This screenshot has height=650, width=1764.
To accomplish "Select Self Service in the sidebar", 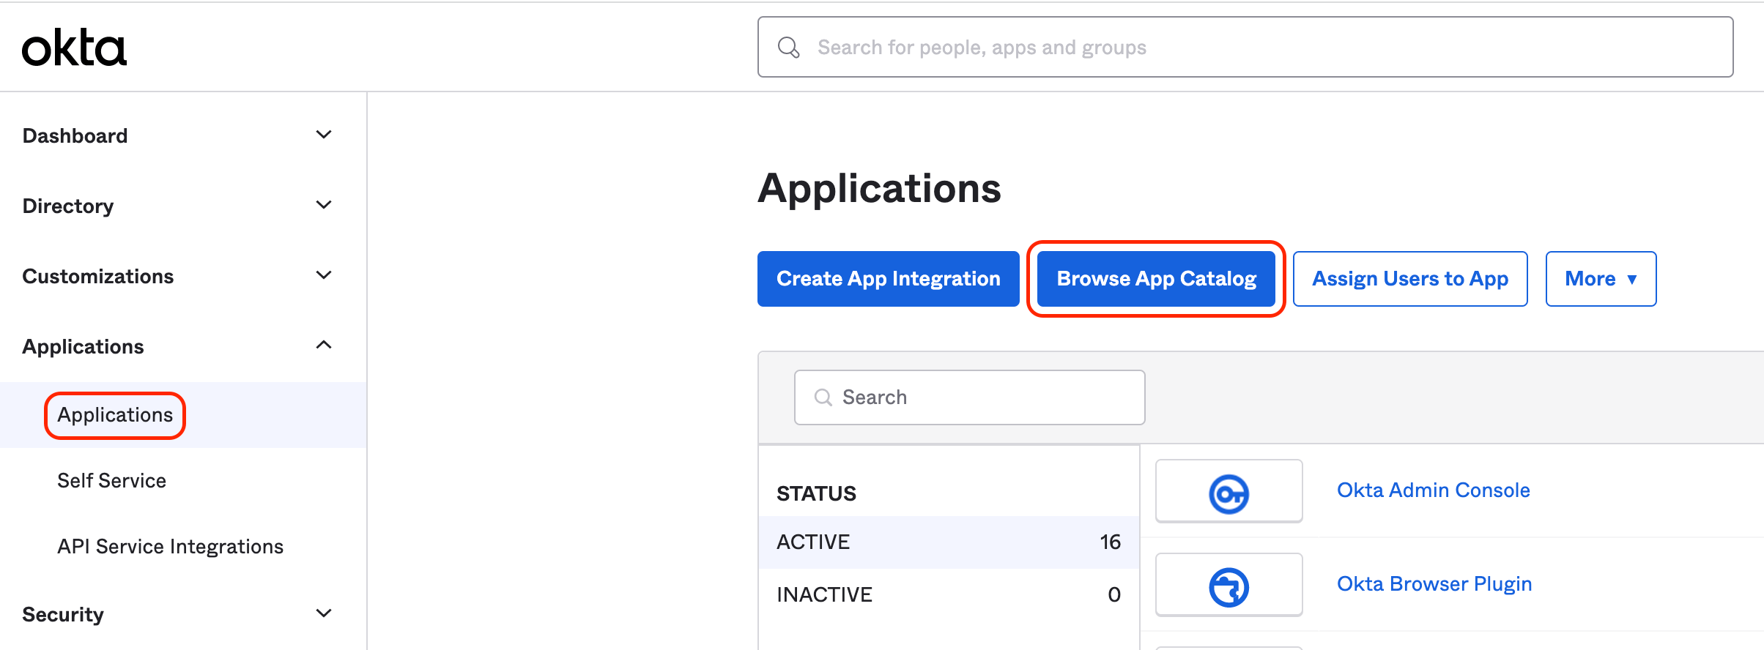I will coord(112,480).
